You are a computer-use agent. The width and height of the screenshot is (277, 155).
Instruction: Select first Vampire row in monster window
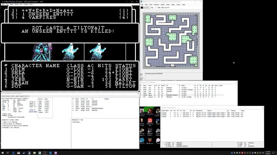tap(202, 113)
